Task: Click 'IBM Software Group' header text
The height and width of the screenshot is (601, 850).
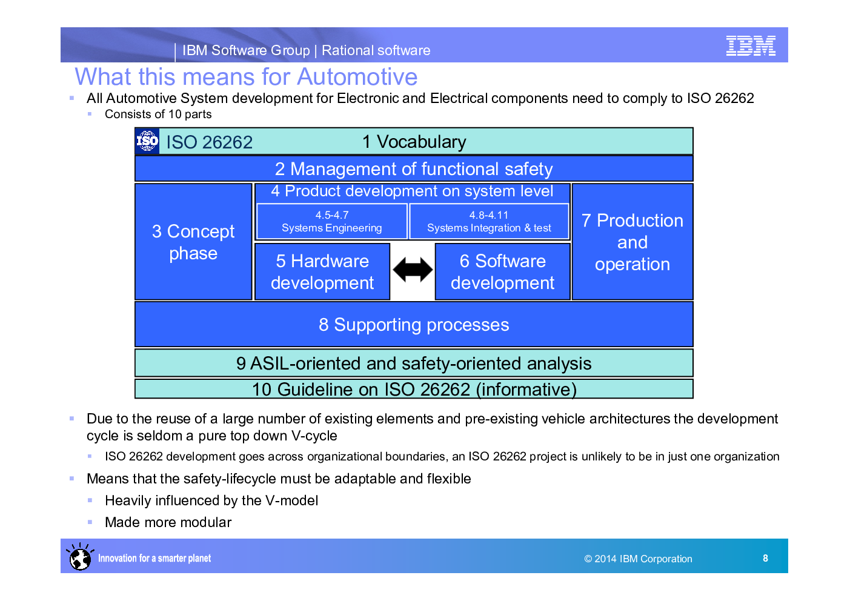Action: (246, 50)
